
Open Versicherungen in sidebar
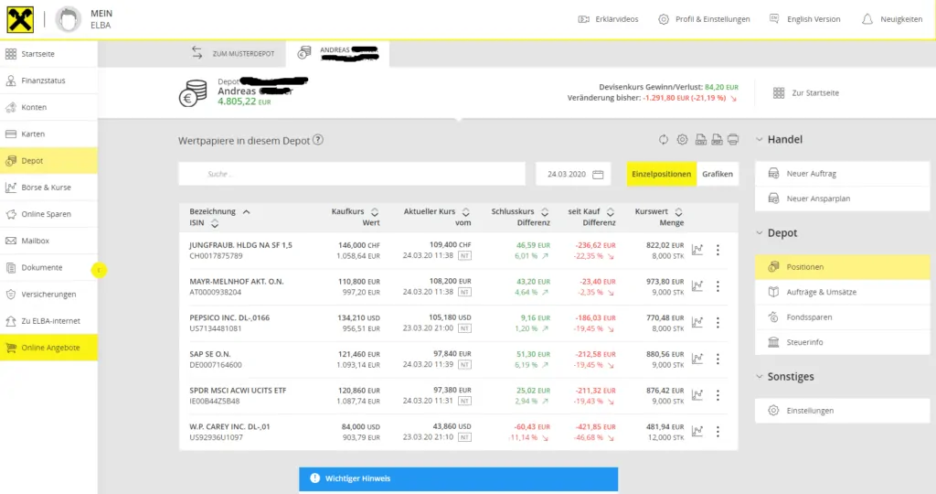click(49, 294)
